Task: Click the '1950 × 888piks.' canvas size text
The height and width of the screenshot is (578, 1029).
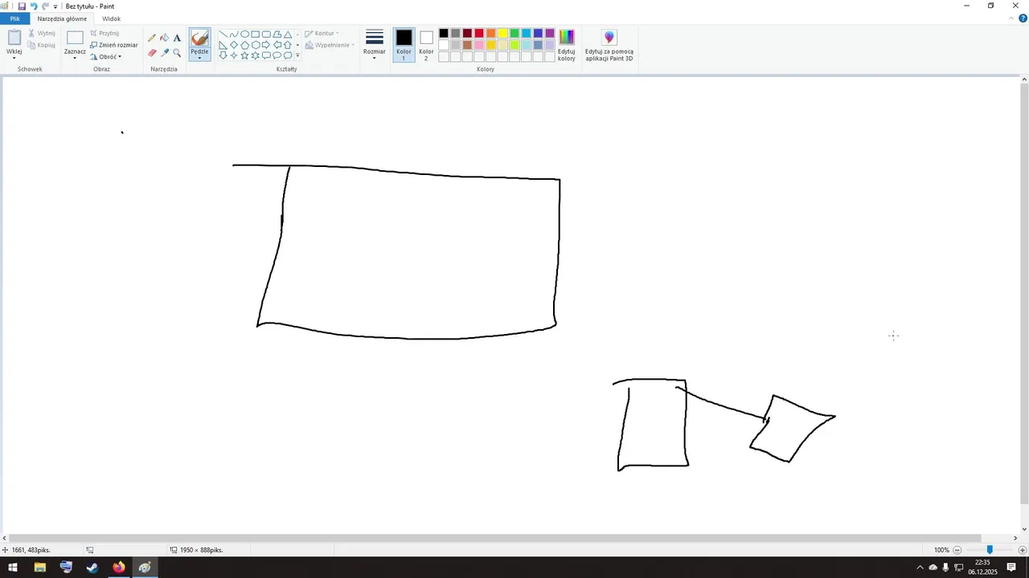Action: tap(201, 550)
